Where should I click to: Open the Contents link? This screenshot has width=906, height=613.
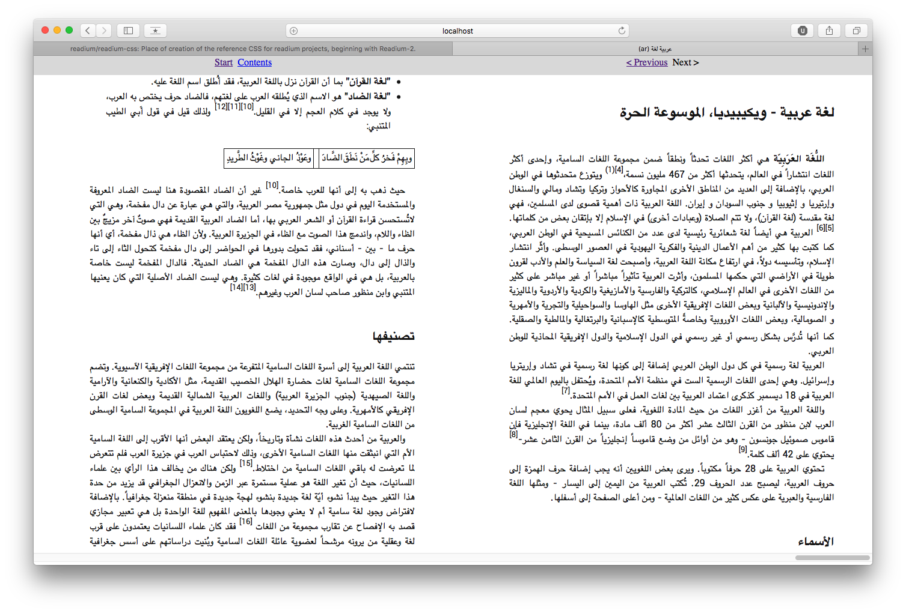tap(254, 62)
